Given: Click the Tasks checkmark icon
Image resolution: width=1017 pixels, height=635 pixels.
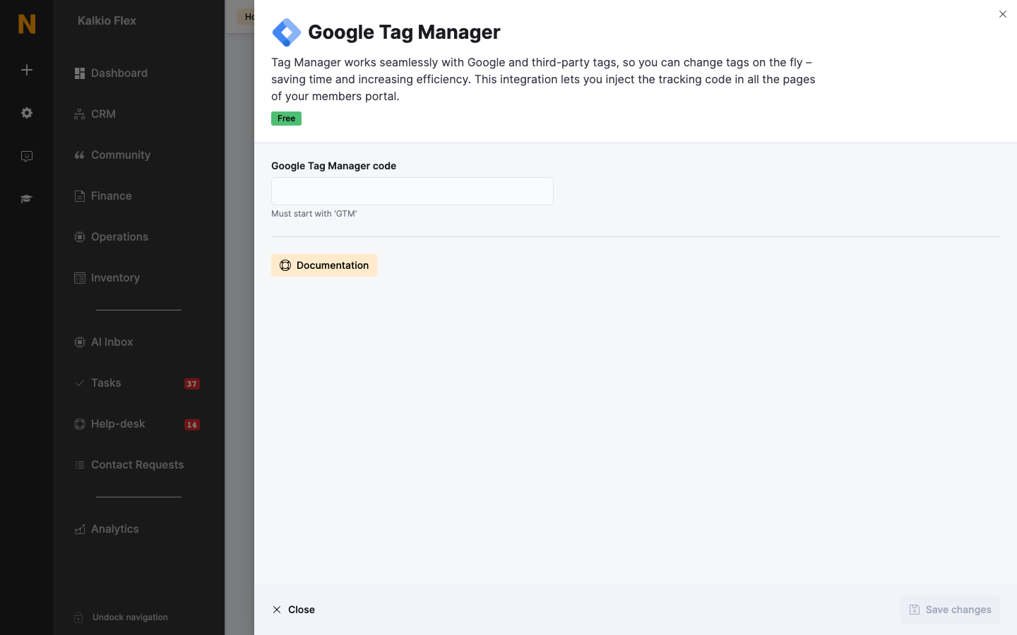Looking at the screenshot, I should click(x=80, y=383).
